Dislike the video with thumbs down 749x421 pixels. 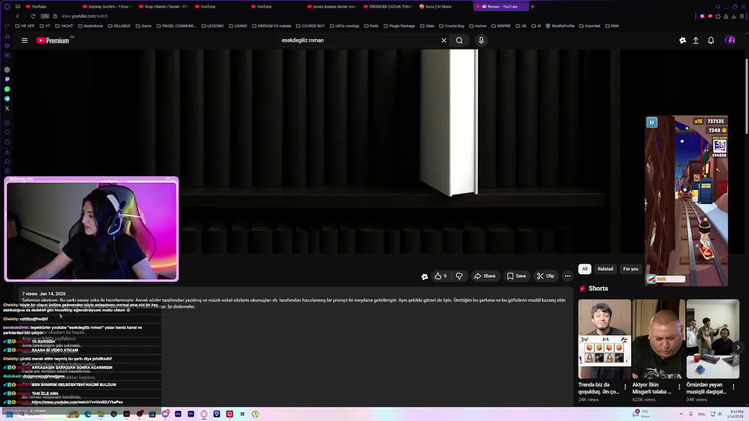[x=459, y=276]
